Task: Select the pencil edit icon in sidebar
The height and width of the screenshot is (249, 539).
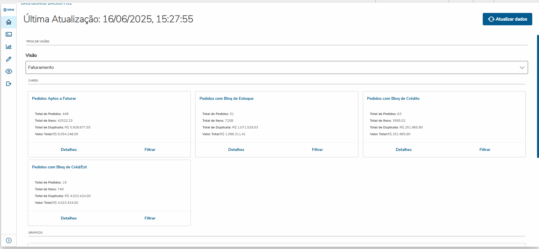Action: tap(9, 59)
